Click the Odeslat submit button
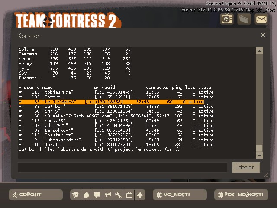 pos(246,168)
